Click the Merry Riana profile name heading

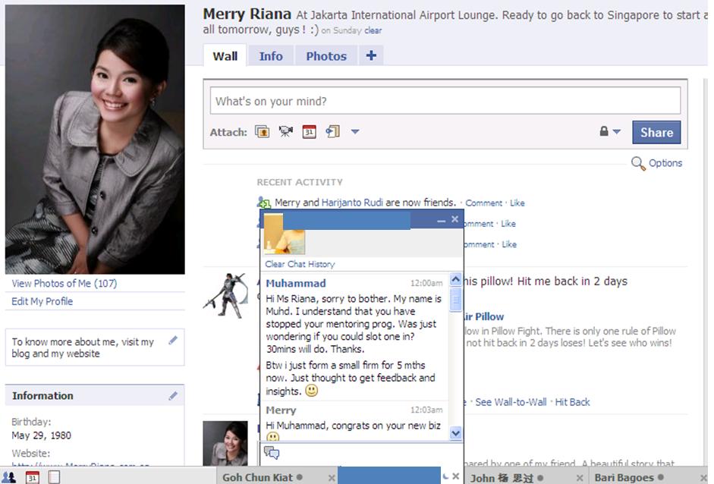coord(247,14)
